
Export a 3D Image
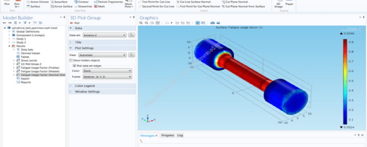point(278,5)
